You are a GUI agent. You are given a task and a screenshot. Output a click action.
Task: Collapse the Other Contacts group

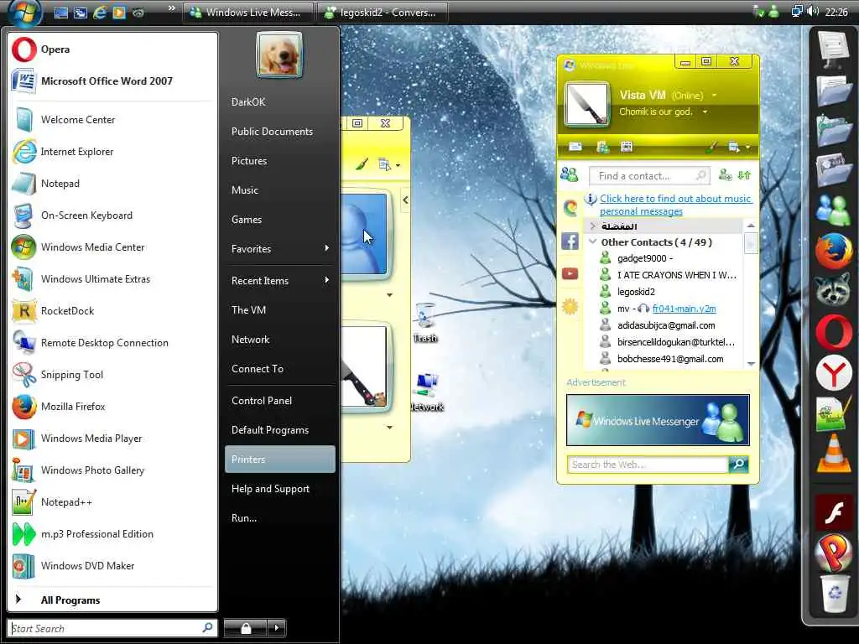(x=593, y=241)
